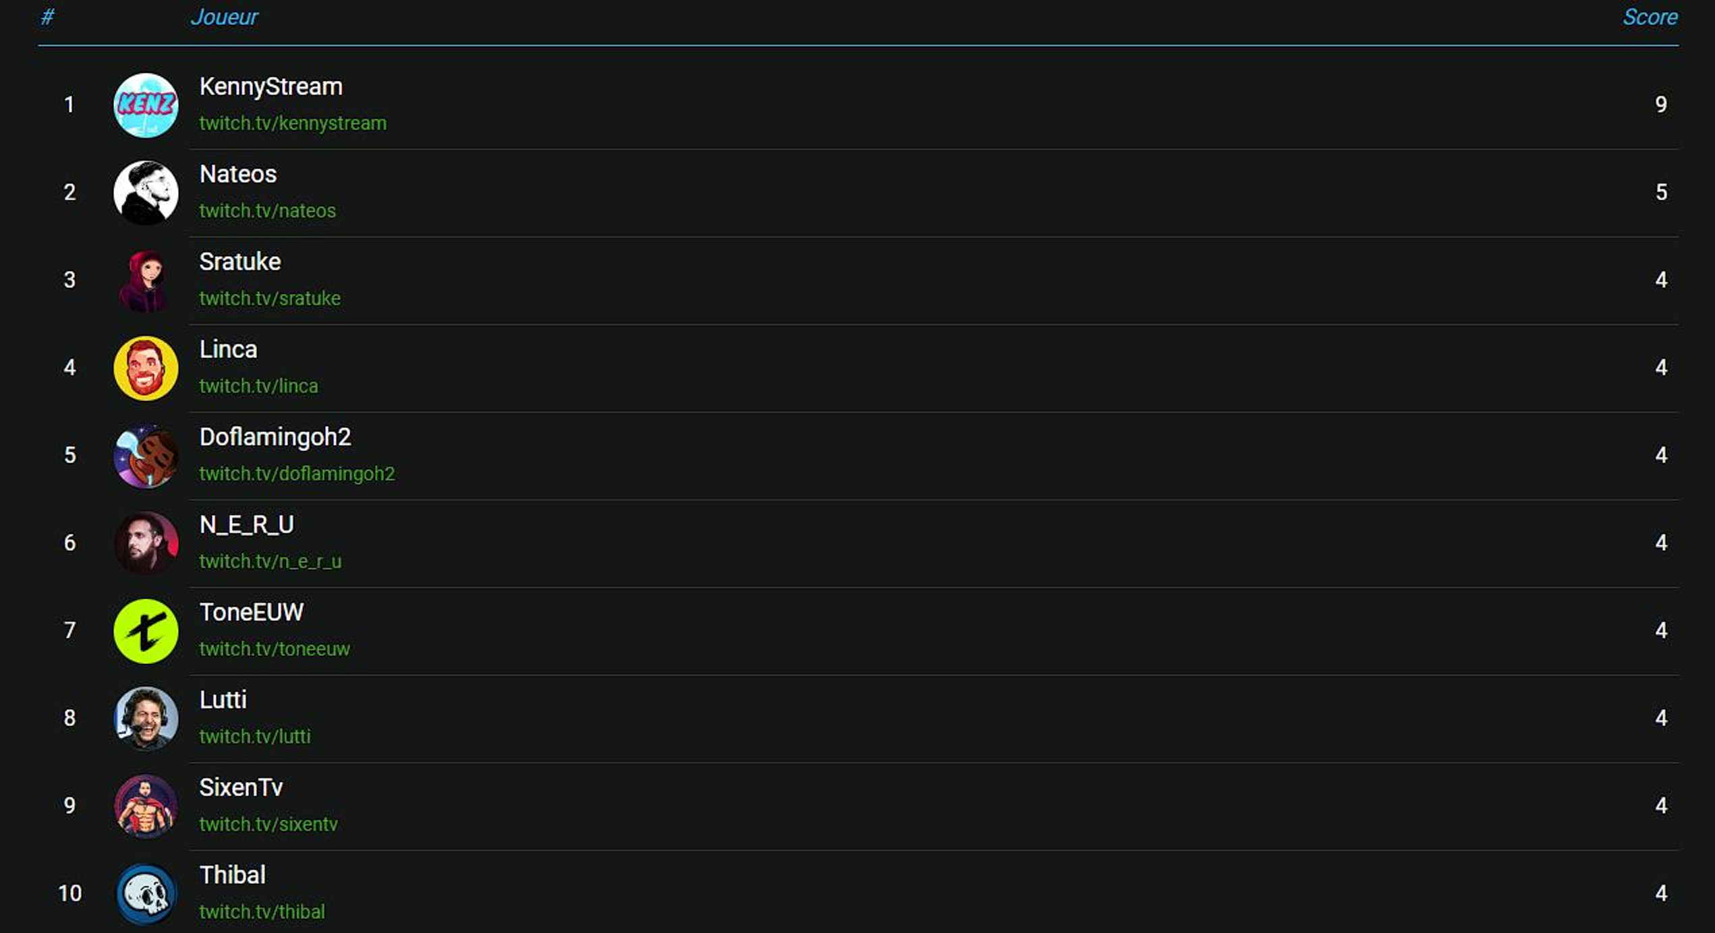Click ToneEUW's green logo avatar icon
The width and height of the screenshot is (1715, 933).
tap(145, 631)
